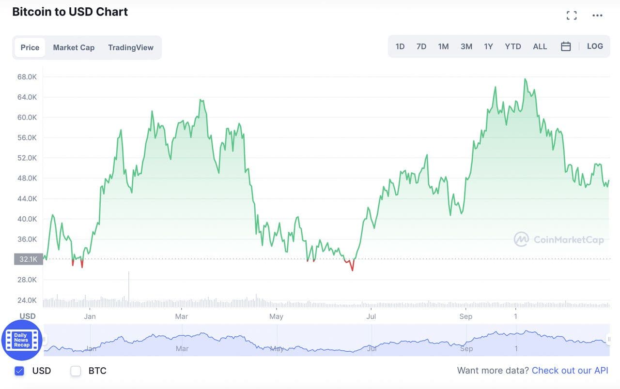This screenshot has height=389, width=620.
Task: Switch to the Market Cap tab
Action: [x=74, y=47]
